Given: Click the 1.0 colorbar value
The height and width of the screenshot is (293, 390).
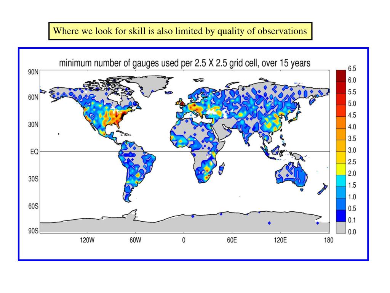Looking at the screenshot, I should pyautogui.click(x=352, y=197).
